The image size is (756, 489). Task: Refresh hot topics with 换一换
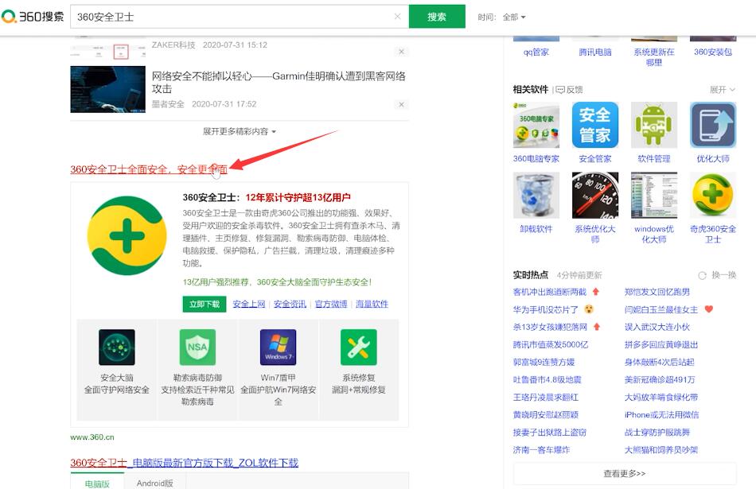(718, 275)
